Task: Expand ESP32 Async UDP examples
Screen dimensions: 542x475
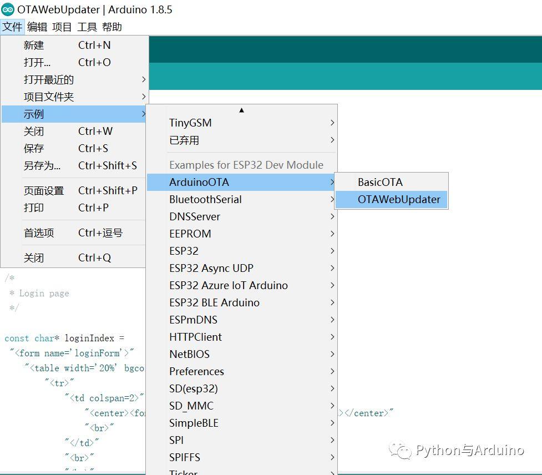Action: (x=242, y=268)
